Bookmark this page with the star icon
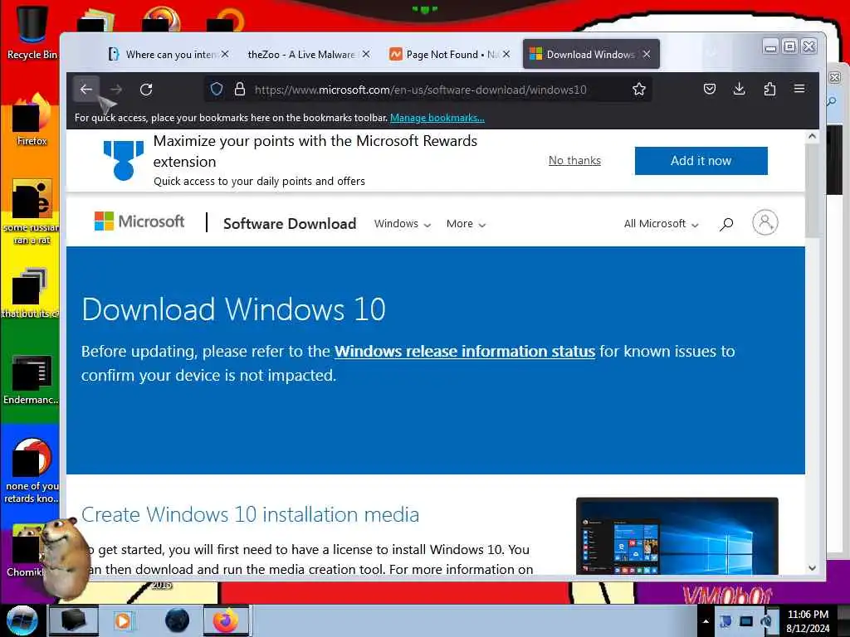 point(638,90)
